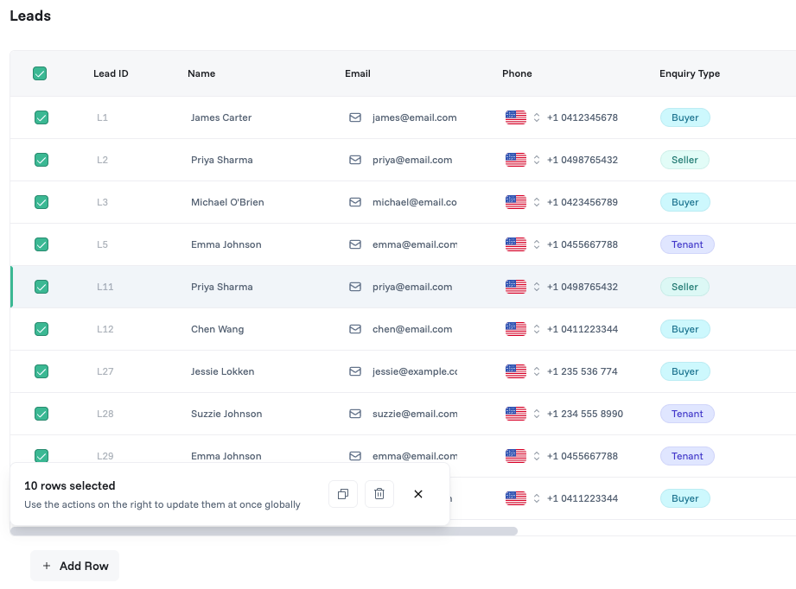796x589 pixels.
Task: Click the Add Row button
Action: pyautogui.click(x=74, y=566)
